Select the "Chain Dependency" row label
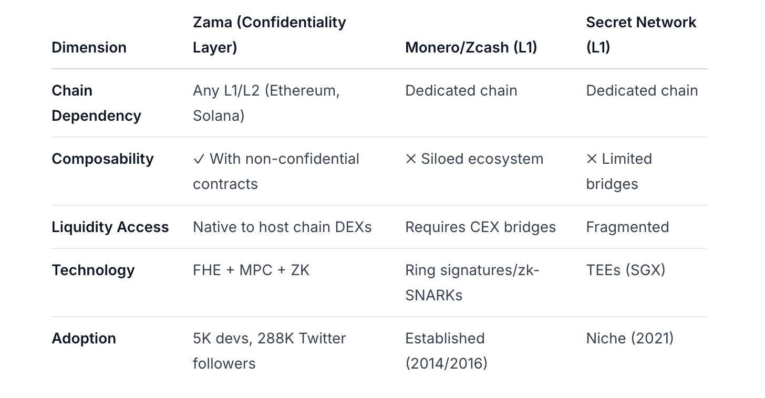The width and height of the screenshot is (765, 398). pos(96,103)
